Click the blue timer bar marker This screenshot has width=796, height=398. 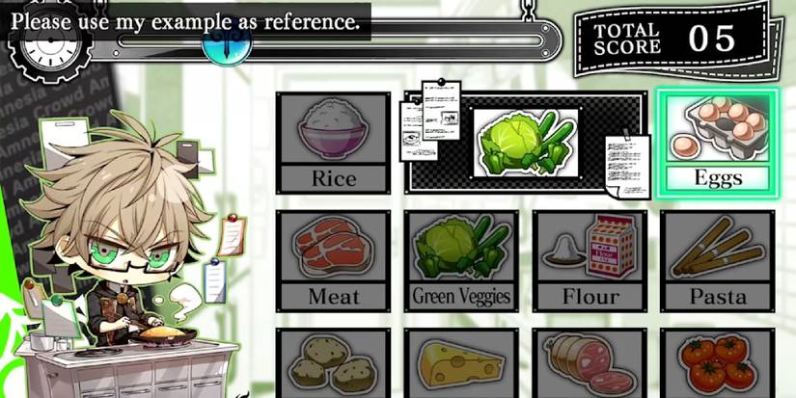pos(227,45)
